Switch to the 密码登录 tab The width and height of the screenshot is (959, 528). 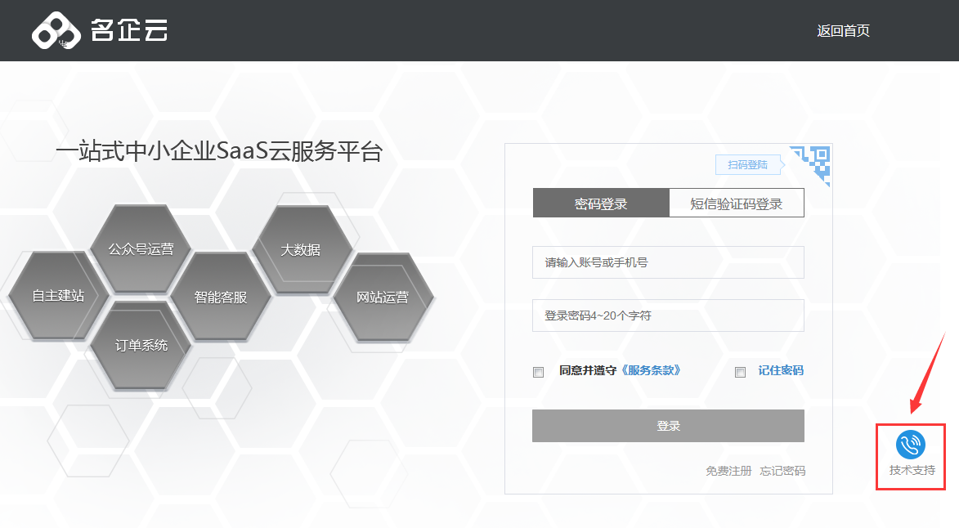pyautogui.click(x=601, y=204)
